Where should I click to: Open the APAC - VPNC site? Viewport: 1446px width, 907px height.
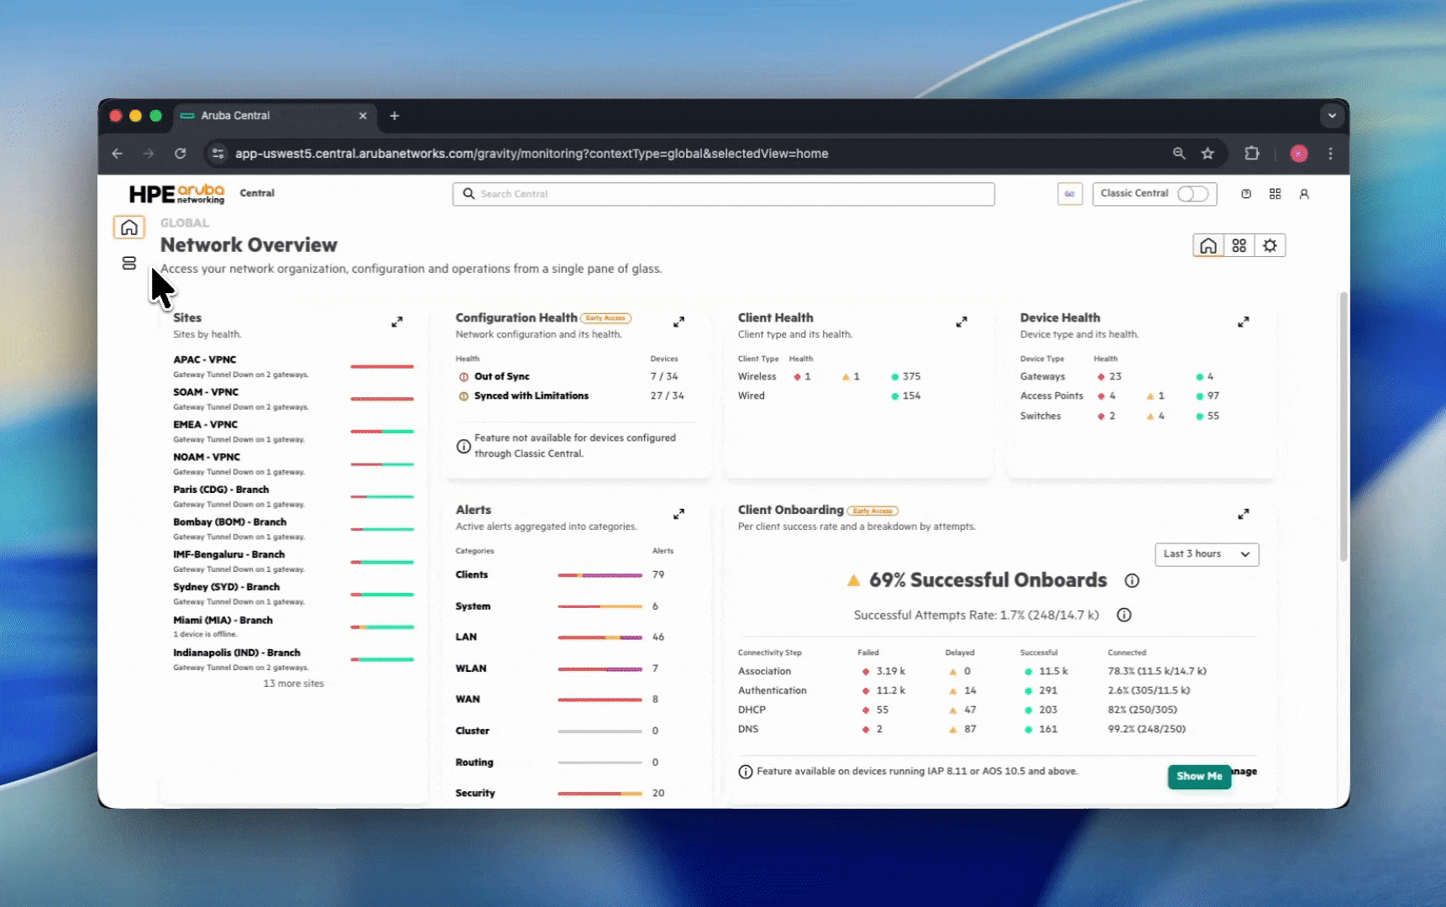click(x=205, y=359)
